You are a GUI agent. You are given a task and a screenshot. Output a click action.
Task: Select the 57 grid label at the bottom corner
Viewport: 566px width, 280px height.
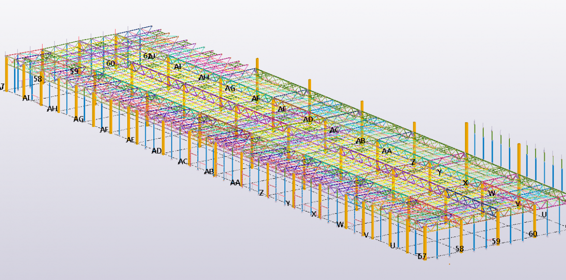coord(422,256)
